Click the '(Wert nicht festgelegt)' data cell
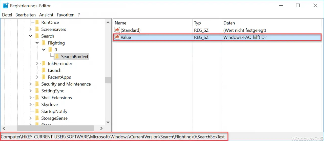Viewport: 324px width, 141px height. pos(245,30)
